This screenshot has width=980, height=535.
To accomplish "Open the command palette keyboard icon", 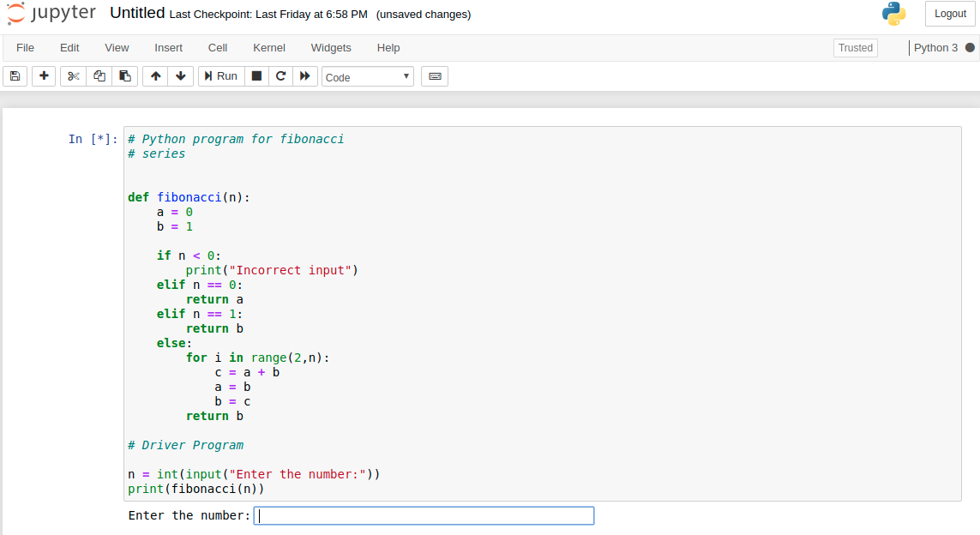I will (435, 76).
